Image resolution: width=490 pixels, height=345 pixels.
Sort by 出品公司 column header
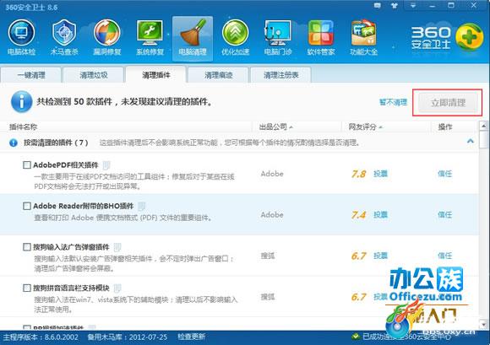(x=276, y=127)
